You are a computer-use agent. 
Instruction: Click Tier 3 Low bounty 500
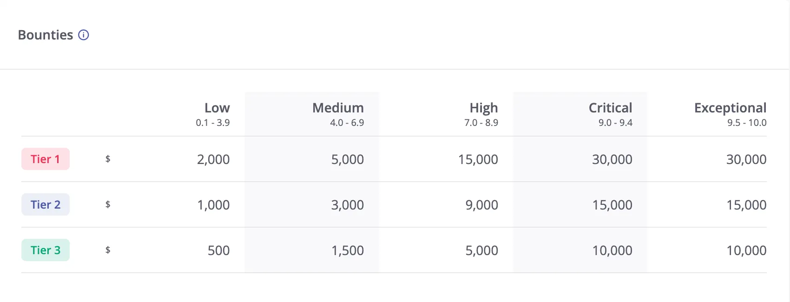(x=218, y=250)
